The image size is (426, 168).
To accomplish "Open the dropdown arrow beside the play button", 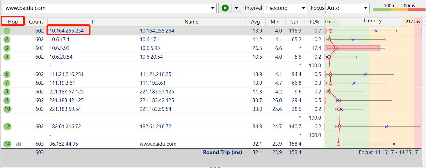I will pos(236,8).
